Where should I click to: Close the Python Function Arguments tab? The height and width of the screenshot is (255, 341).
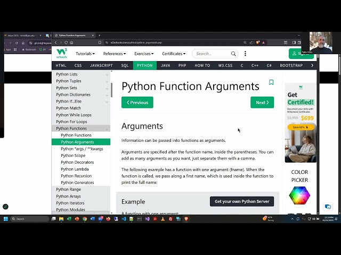point(93,36)
